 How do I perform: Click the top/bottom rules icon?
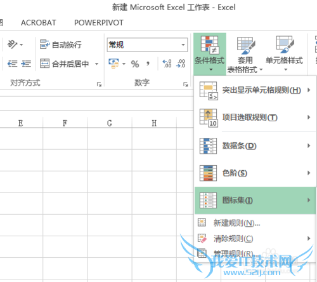click(209, 117)
